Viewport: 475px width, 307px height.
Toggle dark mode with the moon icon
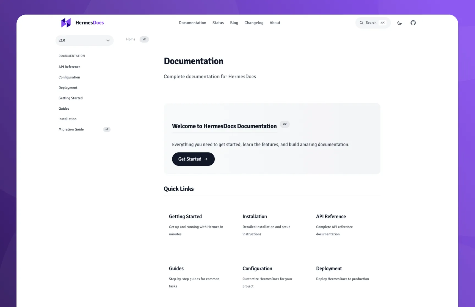point(399,23)
